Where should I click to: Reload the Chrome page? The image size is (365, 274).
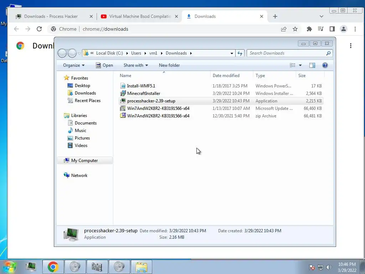click(39, 29)
